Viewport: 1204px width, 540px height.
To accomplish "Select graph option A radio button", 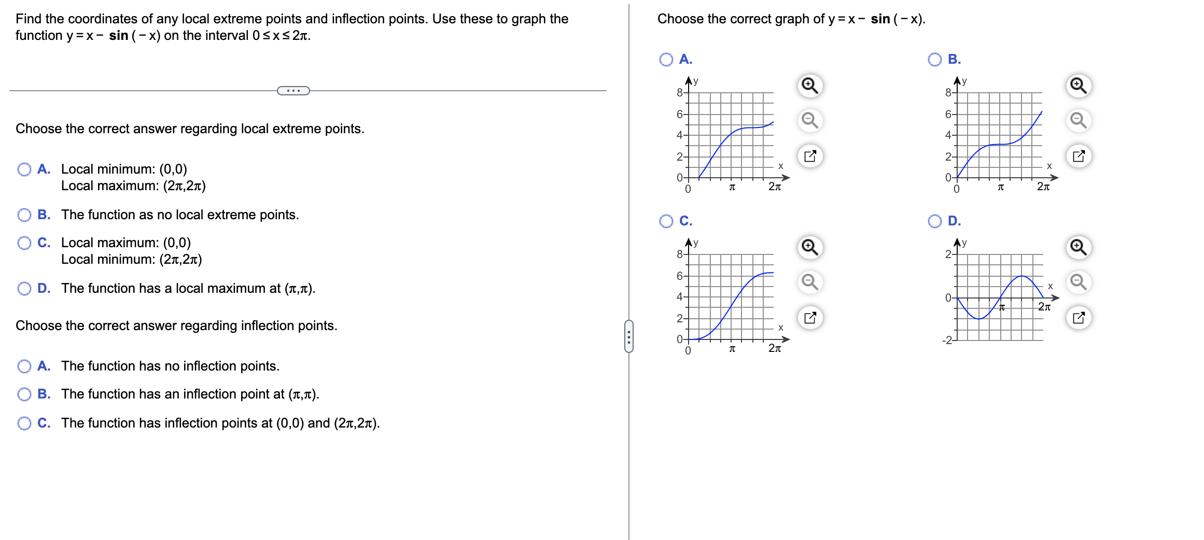I will click(x=666, y=60).
